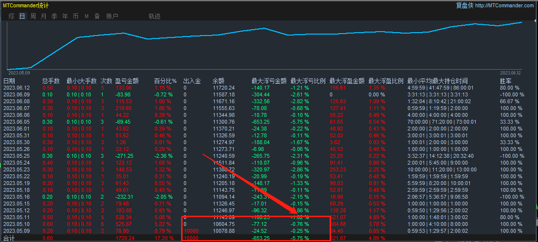This screenshot has height=242, width=538.
Task: Sort by the 盈亏金额 column header
Action: [127, 81]
